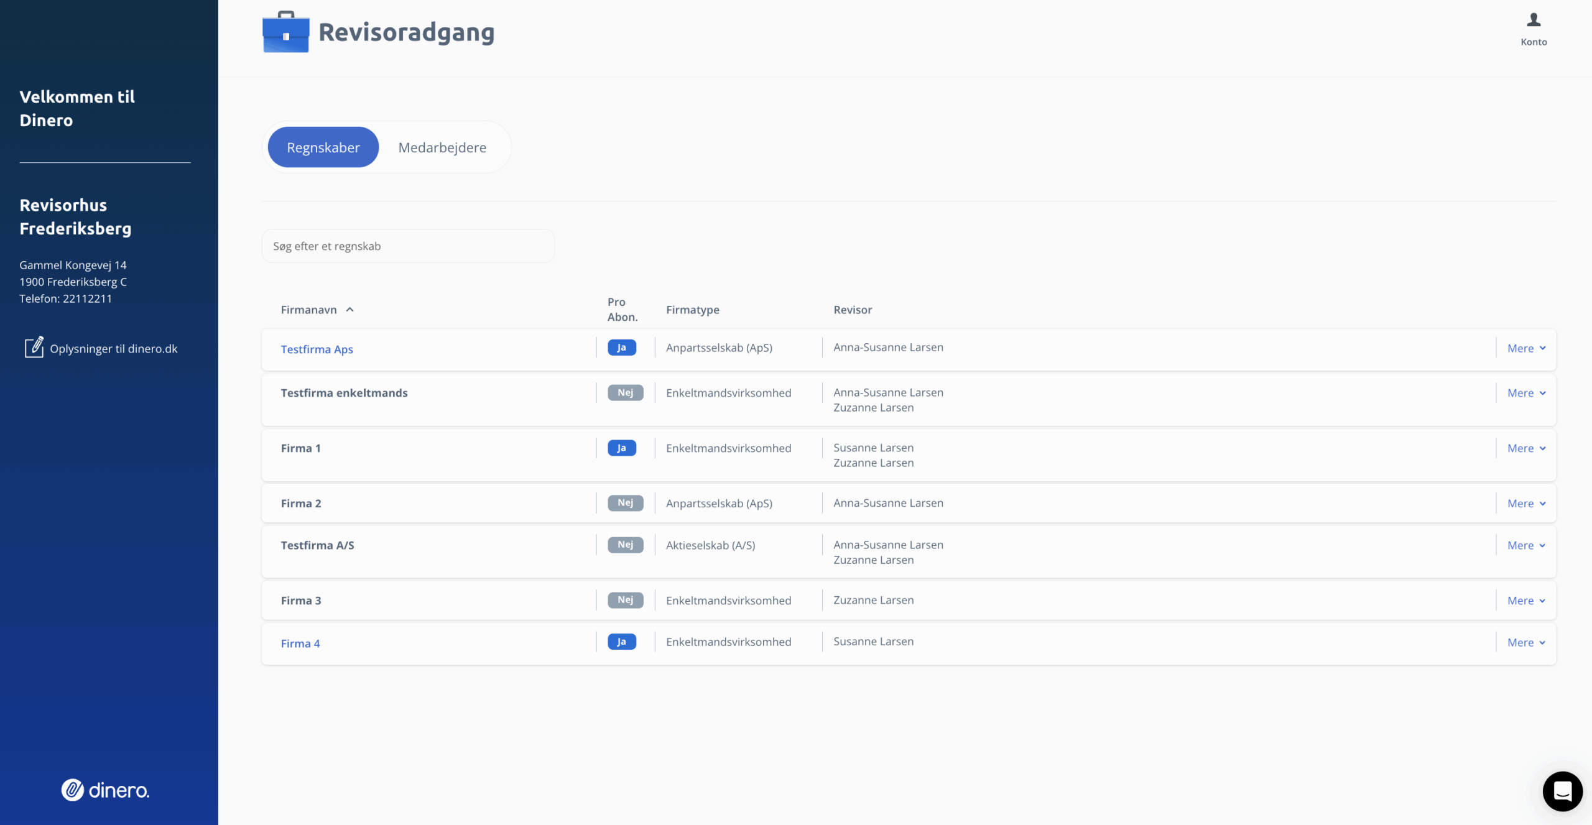
Task: Click the Ja badge for Testfirma Aps
Action: 621,348
